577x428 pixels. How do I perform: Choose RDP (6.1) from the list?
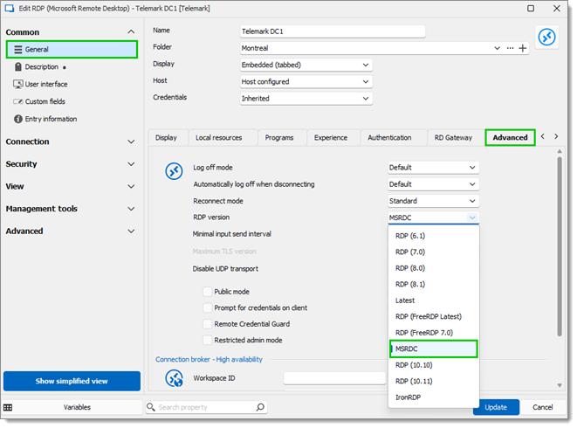coord(434,236)
